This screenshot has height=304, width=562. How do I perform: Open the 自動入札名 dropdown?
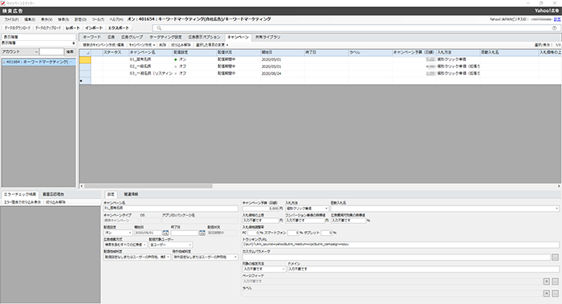click(x=445, y=209)
